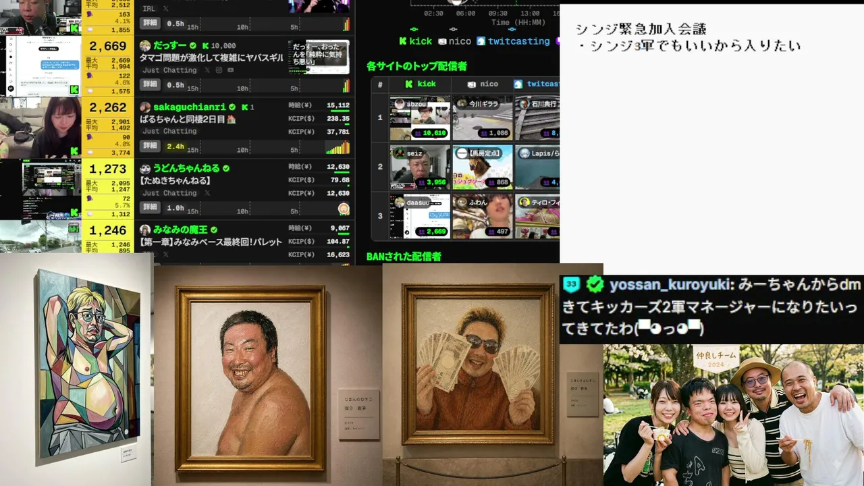Click the みなみの魔王 avatar icon
Screen dimensions: 864x486
tap(145, 230)
